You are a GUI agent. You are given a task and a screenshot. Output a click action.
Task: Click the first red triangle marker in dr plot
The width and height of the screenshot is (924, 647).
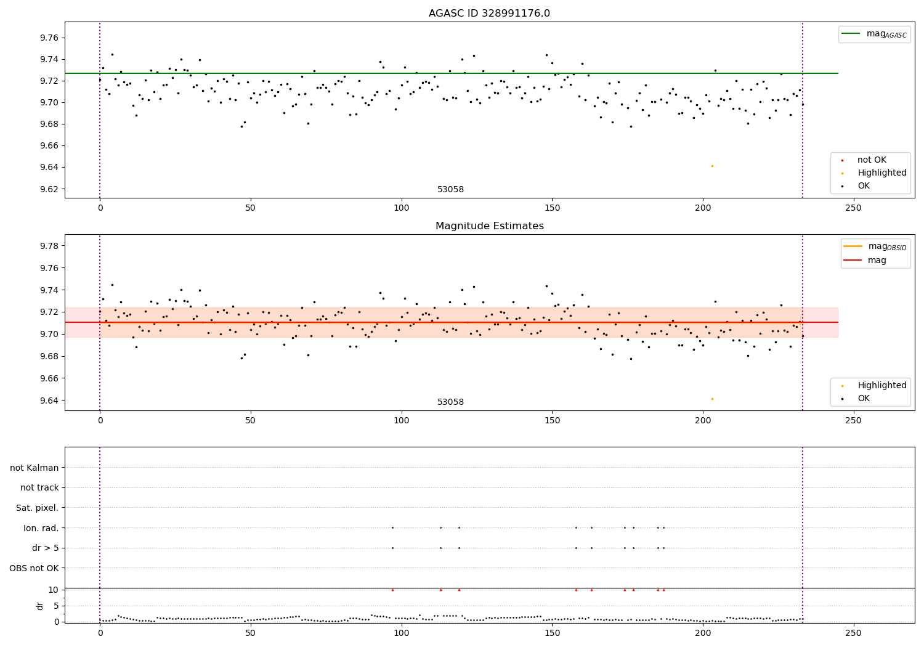[392, 590]
